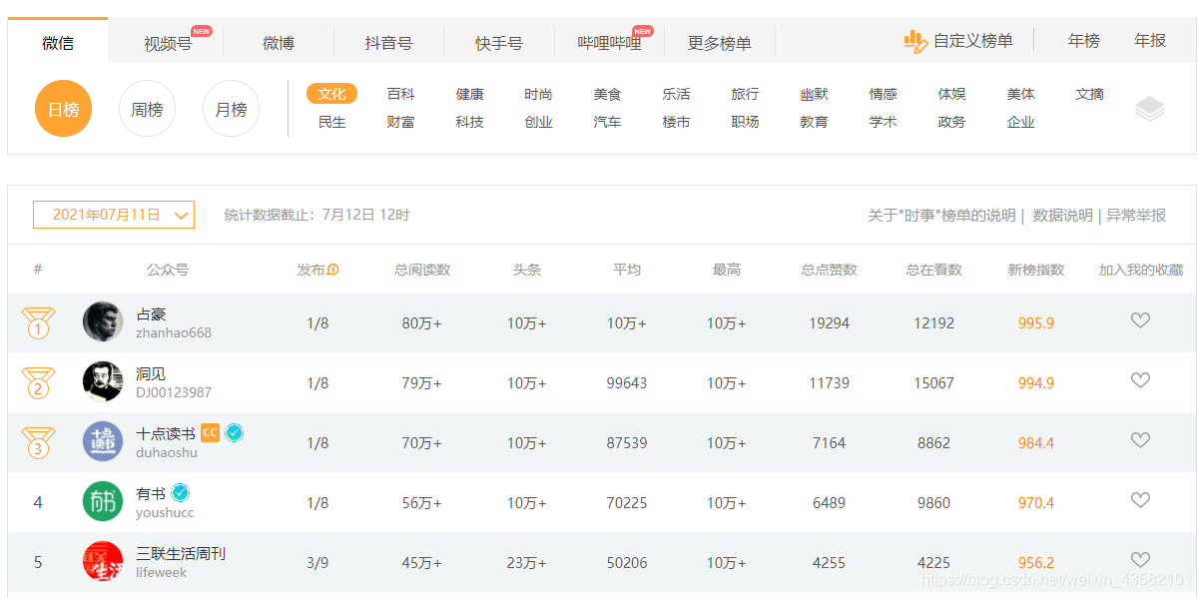The height and width of the screenshot is (598, 1200).
Task: Click the 总点赞数 column header
Action: (x=830, y=270)
